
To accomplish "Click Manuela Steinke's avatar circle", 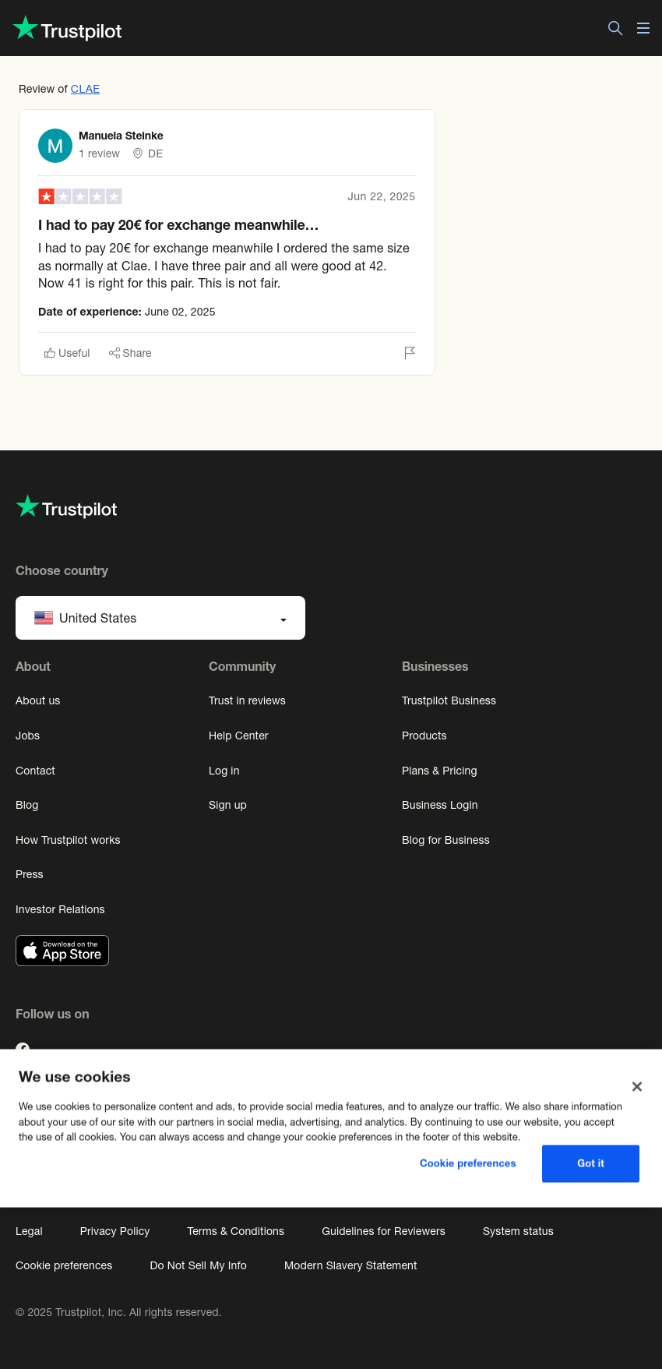I will point(55,146).
